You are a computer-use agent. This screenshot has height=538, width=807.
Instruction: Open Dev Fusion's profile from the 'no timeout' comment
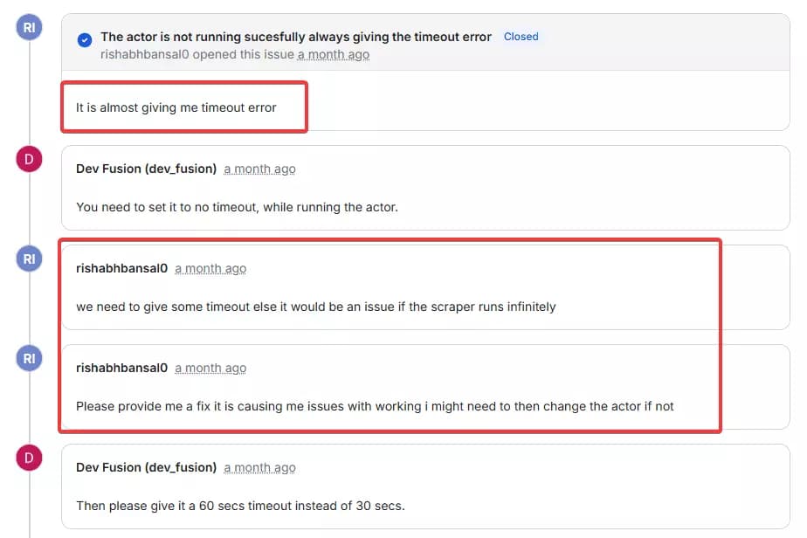pyautogui.click(x=146, y=169)
